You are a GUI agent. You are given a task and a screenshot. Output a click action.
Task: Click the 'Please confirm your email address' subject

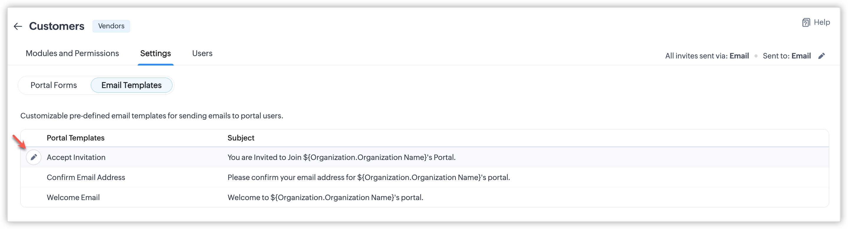[x=368, y=178]
